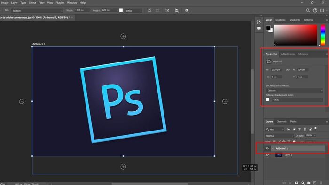Toggle filter for pixel layers
The width and height of the screenshot is (329, 185).
pyautogui.click(x=289, y=129)
